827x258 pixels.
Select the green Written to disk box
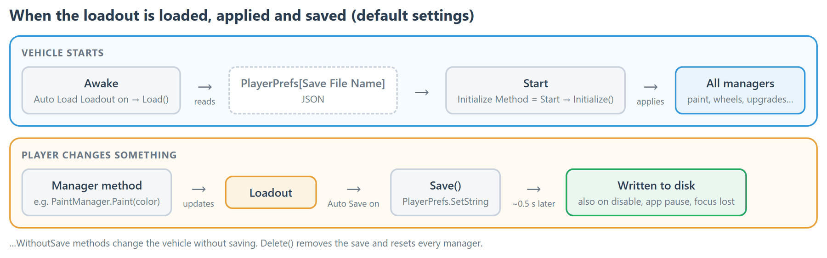point(656,192)
